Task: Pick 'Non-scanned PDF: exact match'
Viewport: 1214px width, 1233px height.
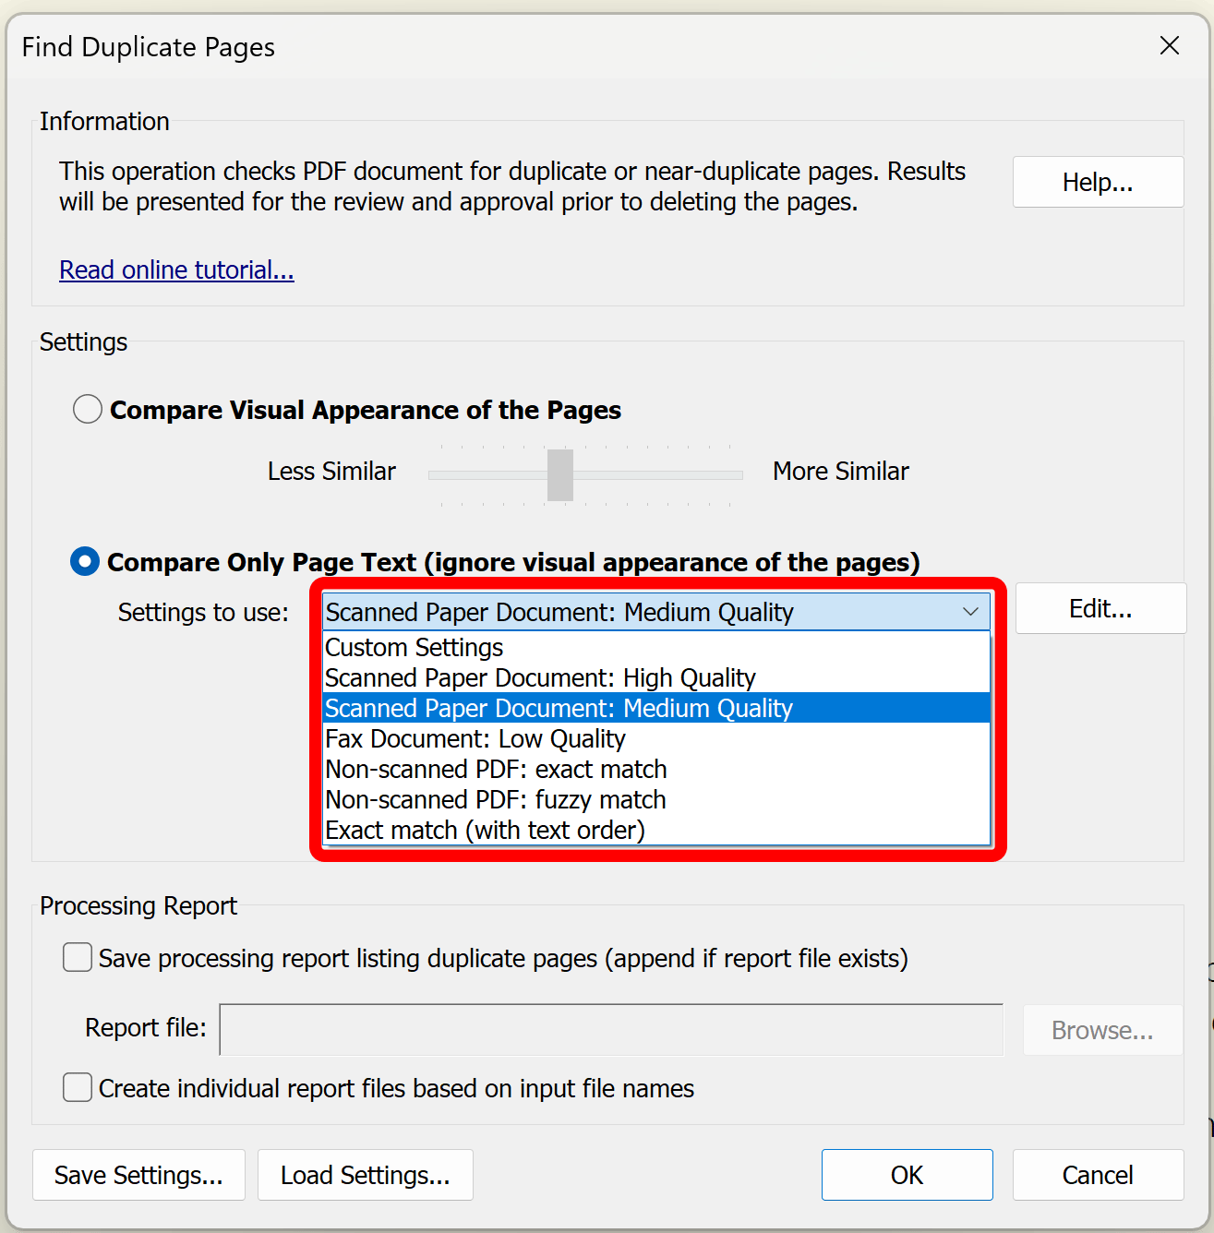Action: (x=495, y=769)
